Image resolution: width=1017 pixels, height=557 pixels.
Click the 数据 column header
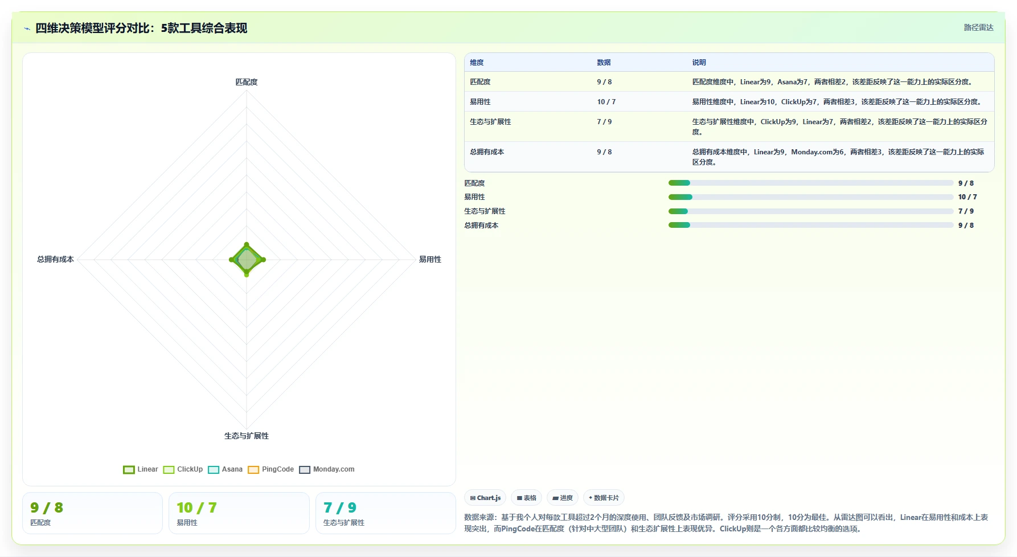(x=604, y=63)
